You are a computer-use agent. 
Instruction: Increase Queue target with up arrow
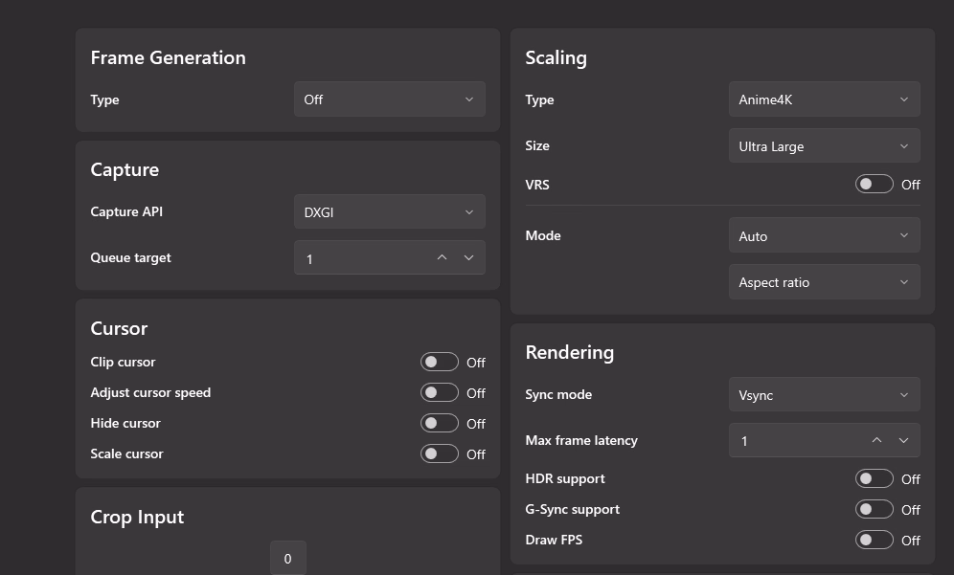(x=442, y=258)
